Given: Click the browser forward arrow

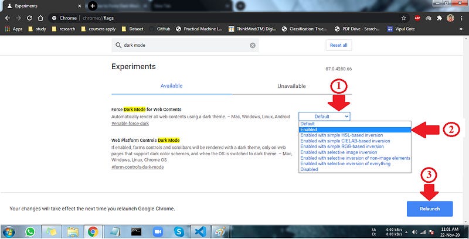Looking at the screenshot, I should (19, 18).
